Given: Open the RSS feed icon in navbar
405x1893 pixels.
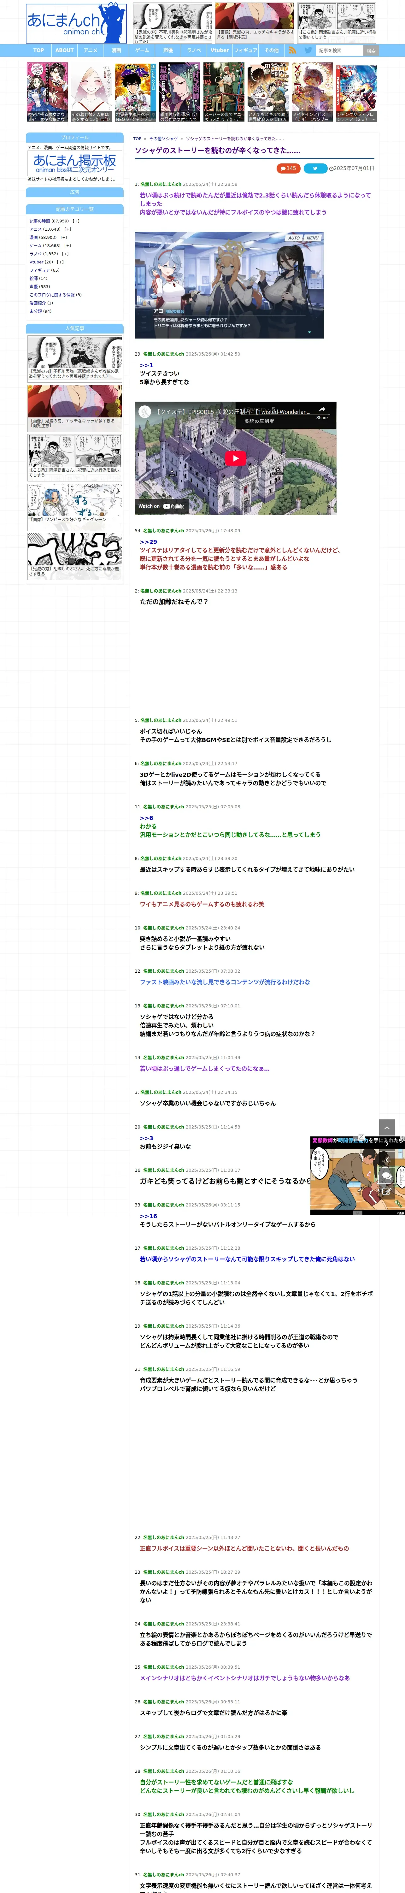Looking at the screenshot, I should 292,51.
